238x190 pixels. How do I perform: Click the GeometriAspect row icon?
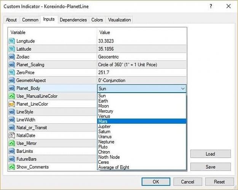12,80
